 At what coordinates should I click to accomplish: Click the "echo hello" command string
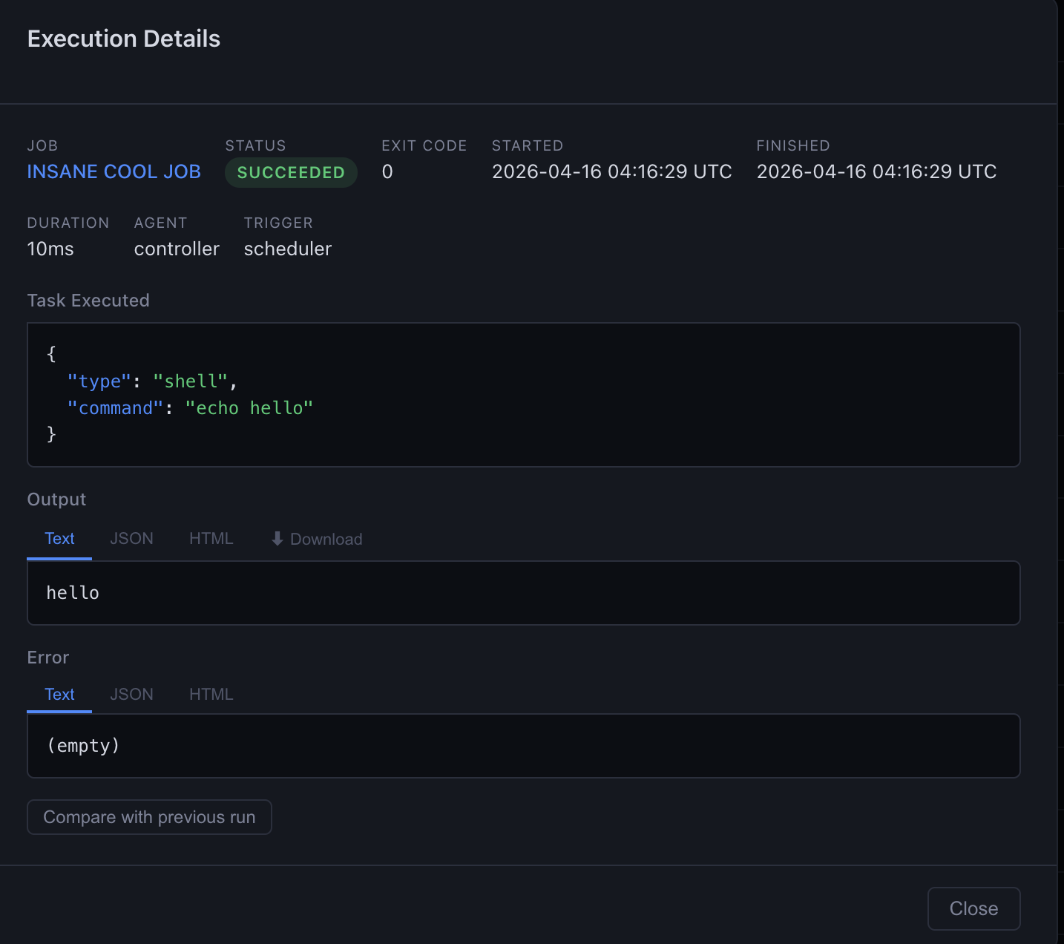click(x=249, y=408)
